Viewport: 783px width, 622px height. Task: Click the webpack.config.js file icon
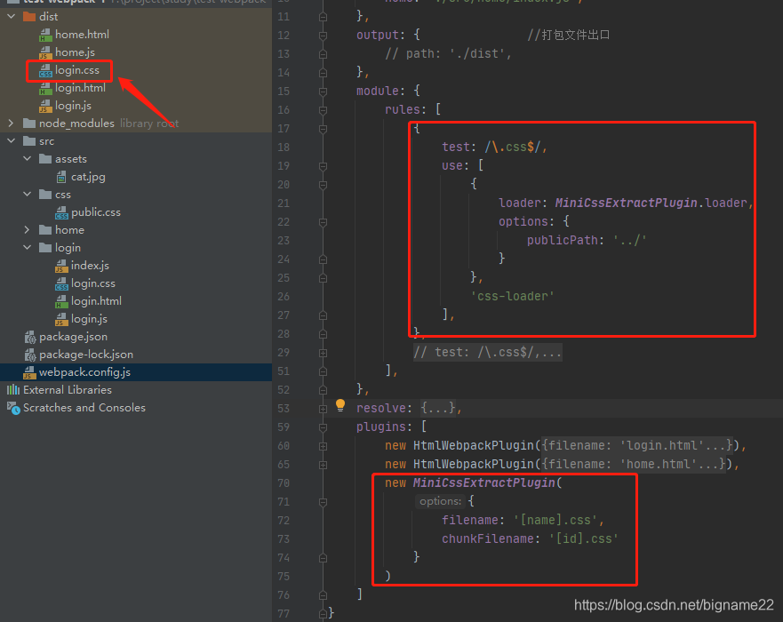point(29,372)
